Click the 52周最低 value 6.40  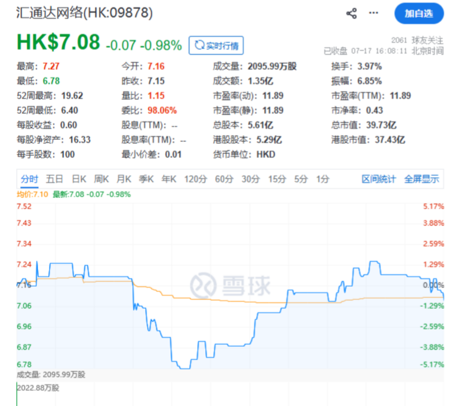click(x=69, y=110)
